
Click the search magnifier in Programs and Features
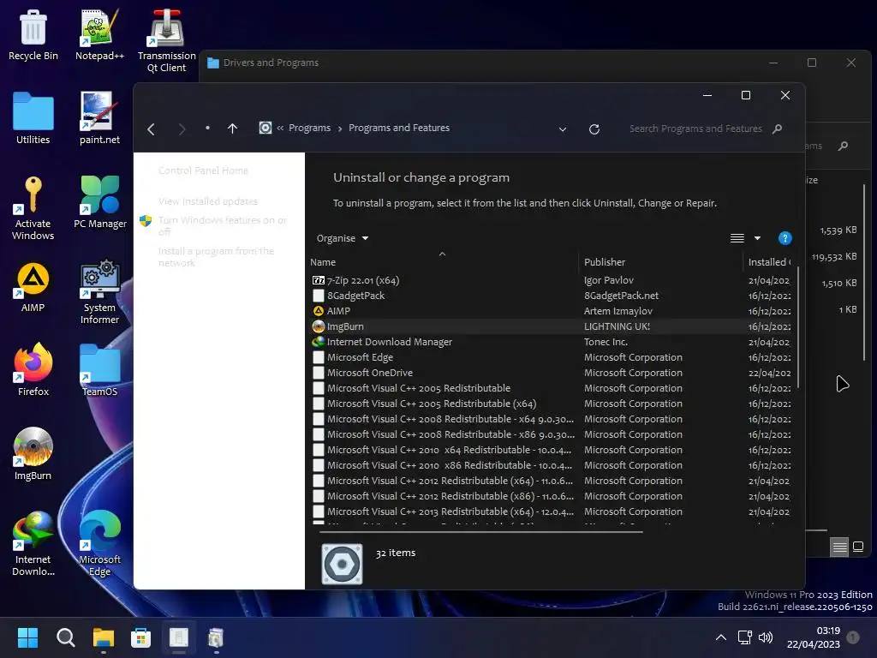(x=777, y=129)
